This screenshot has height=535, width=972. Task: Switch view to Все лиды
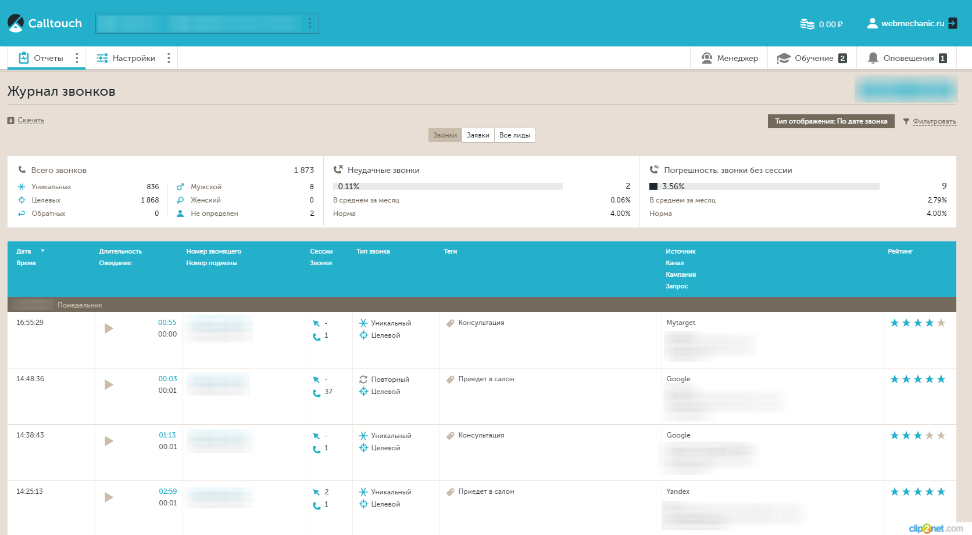(514, 135)
